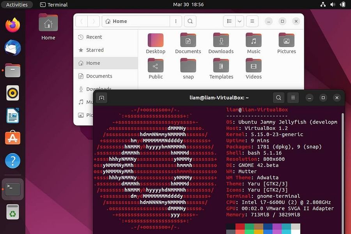Open the Firefox browser from the dock
The height and width of the screenshot is (234, 351).
pos(12,25)
